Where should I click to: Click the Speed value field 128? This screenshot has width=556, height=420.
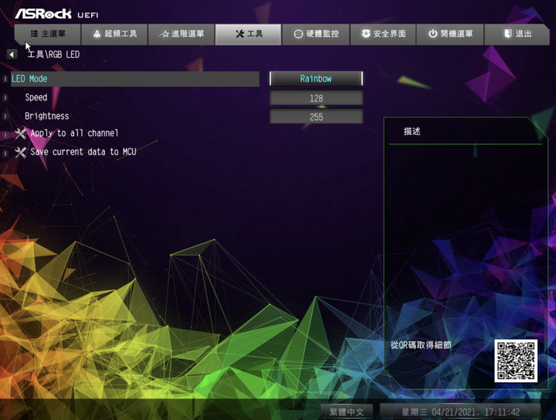click(316, 98)
